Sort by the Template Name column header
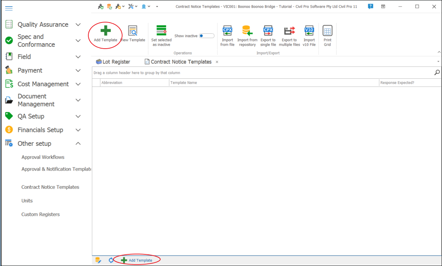 274,83
